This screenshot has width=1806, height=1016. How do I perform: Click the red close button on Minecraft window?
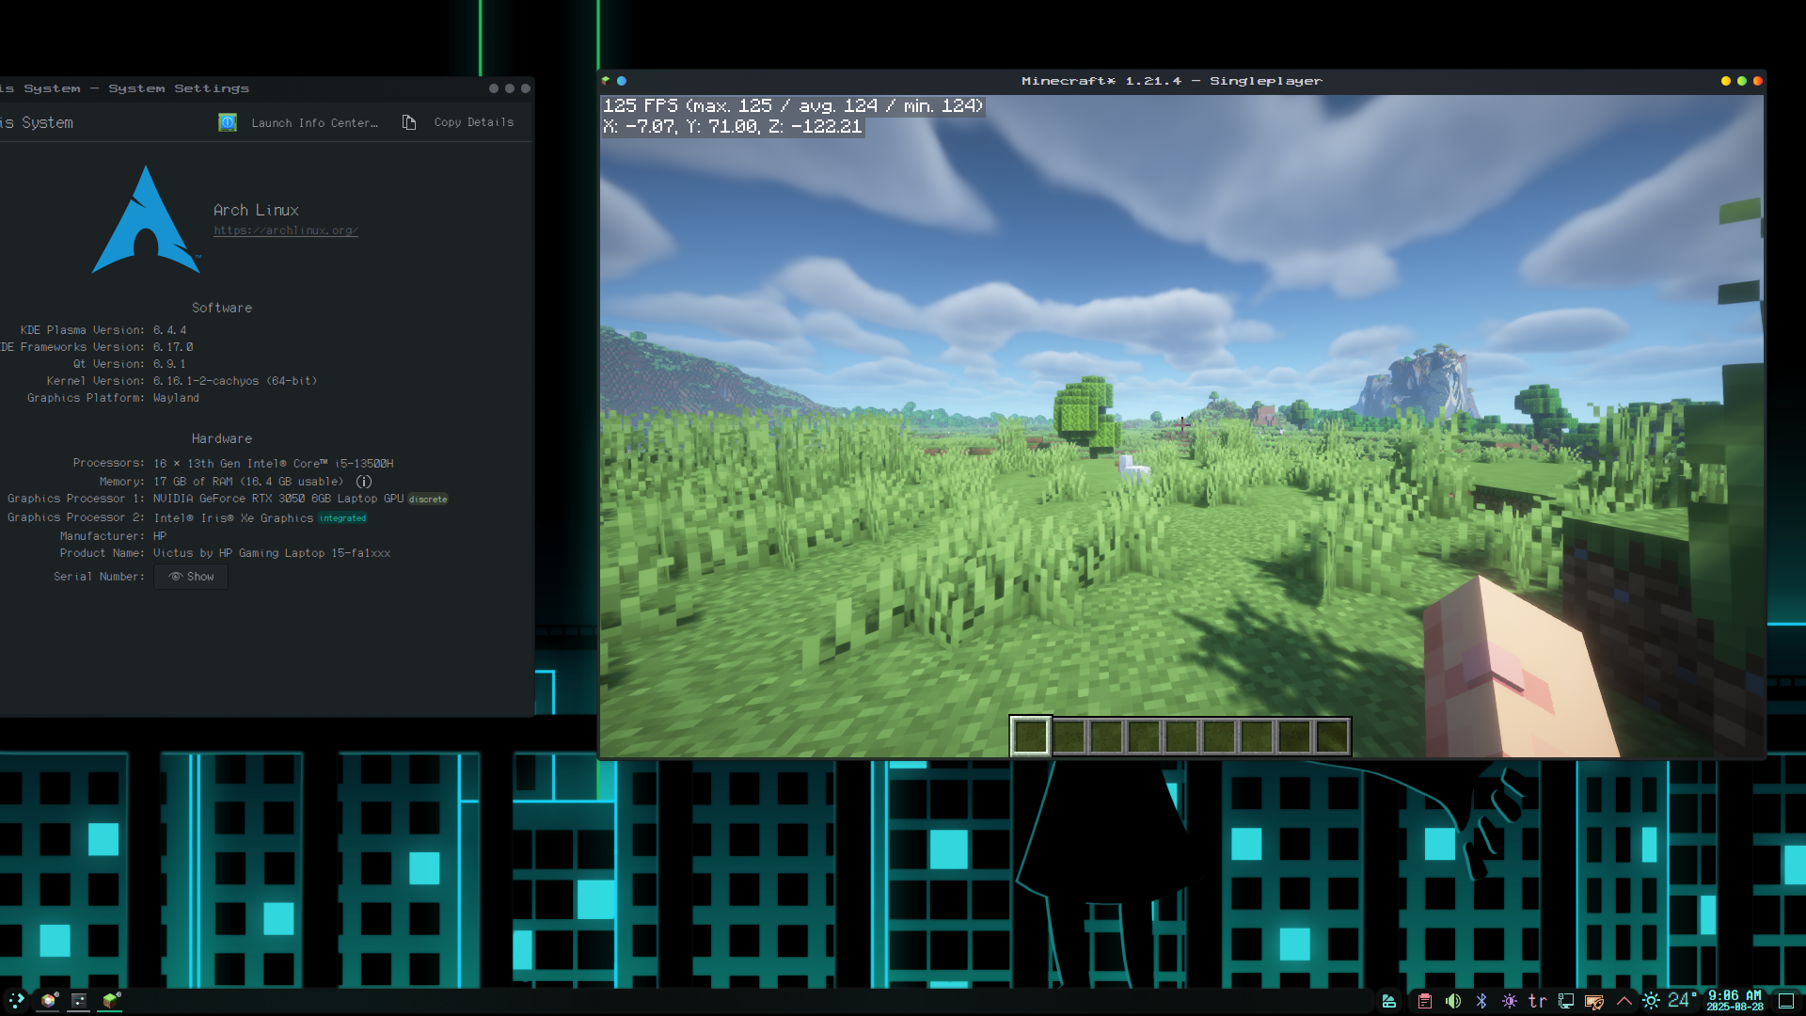pyautogui.click(x=1758, y=81)
